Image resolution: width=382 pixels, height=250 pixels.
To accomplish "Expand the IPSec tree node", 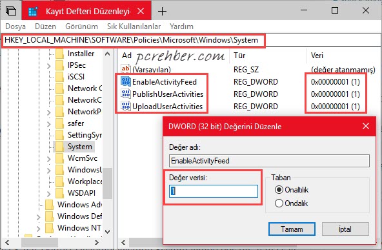I will pos(49,66).
